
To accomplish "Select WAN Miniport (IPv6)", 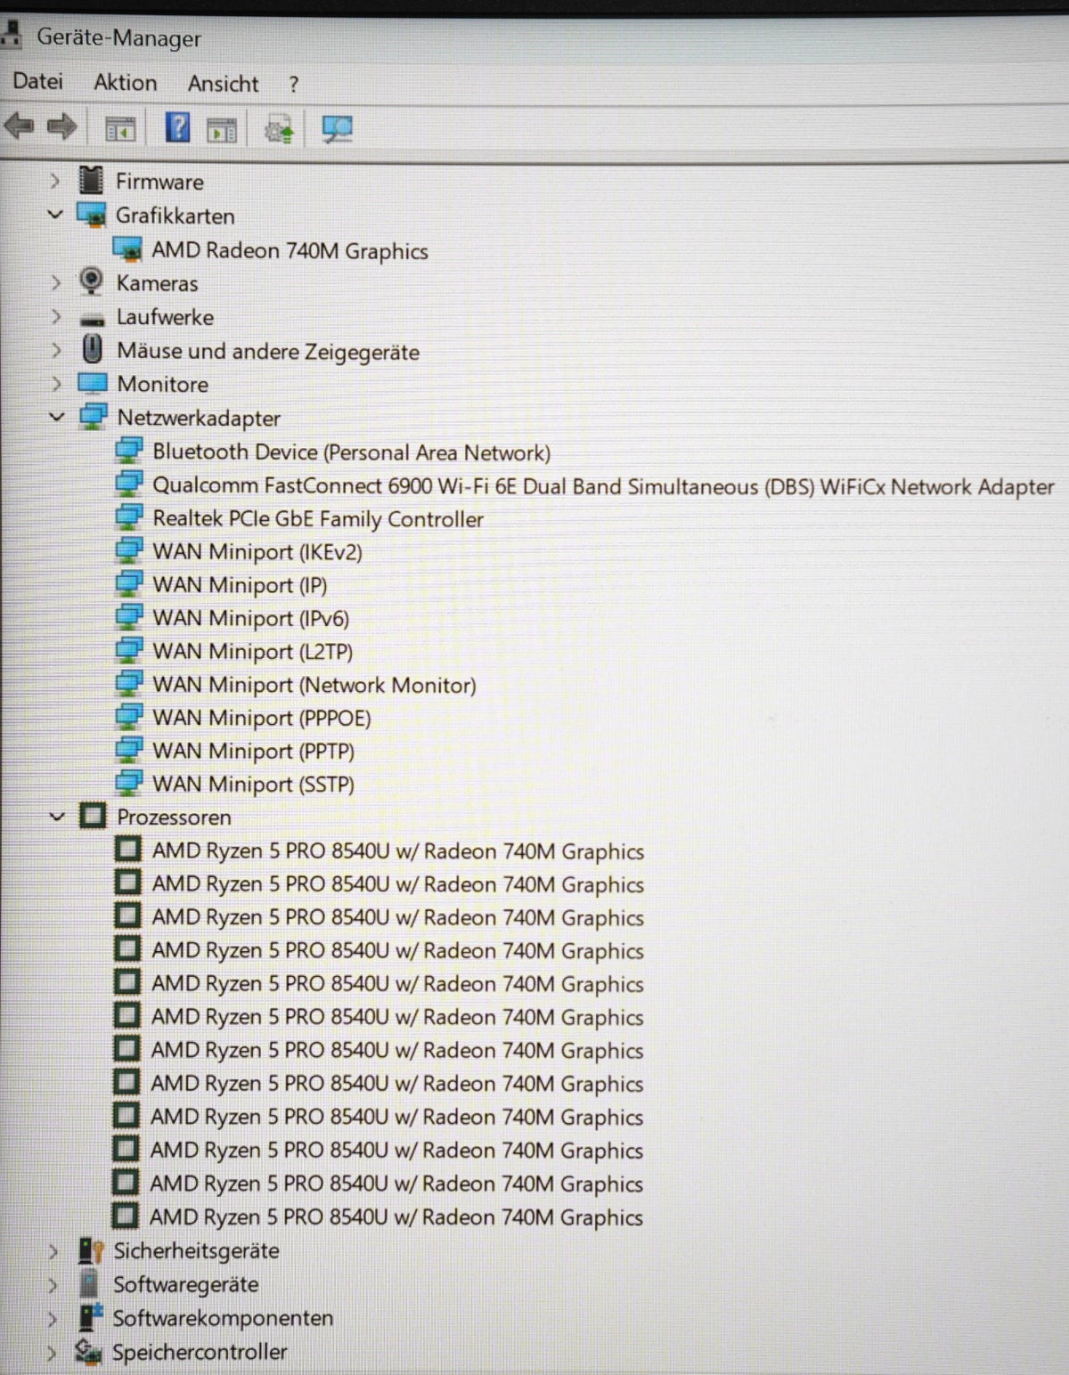I will (251, 618).
